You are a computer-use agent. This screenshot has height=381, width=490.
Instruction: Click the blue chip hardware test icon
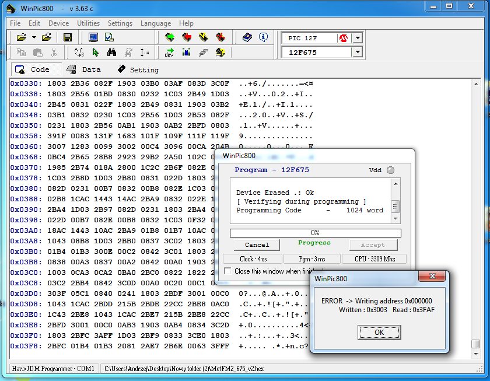[187, 52]
